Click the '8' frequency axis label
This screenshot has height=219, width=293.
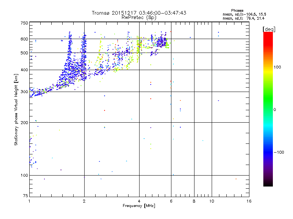(x=194, y=201)
